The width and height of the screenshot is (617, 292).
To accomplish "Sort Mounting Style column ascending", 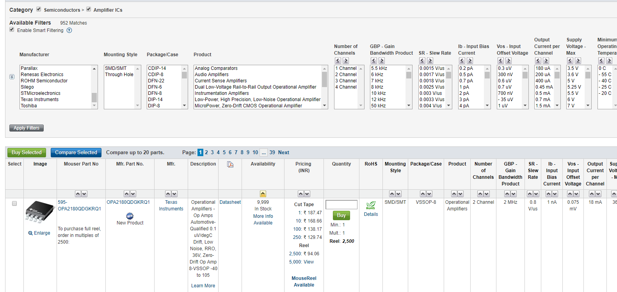I will point(392,194).
